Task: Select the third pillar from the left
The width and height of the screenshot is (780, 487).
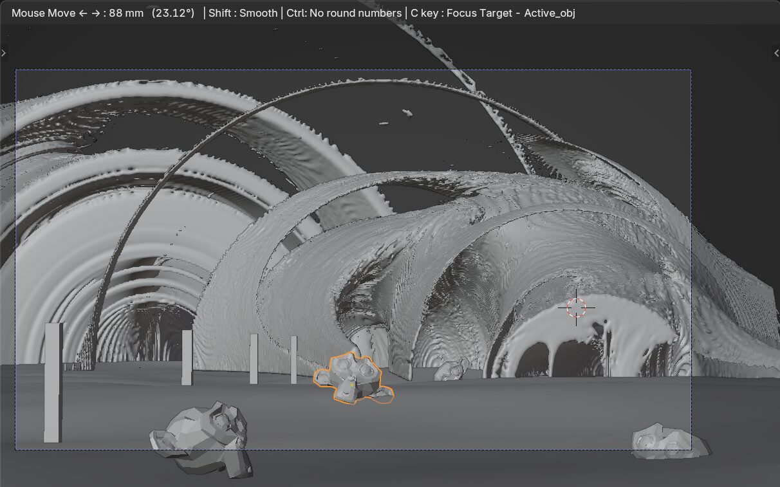Action: tap(254, 359)
